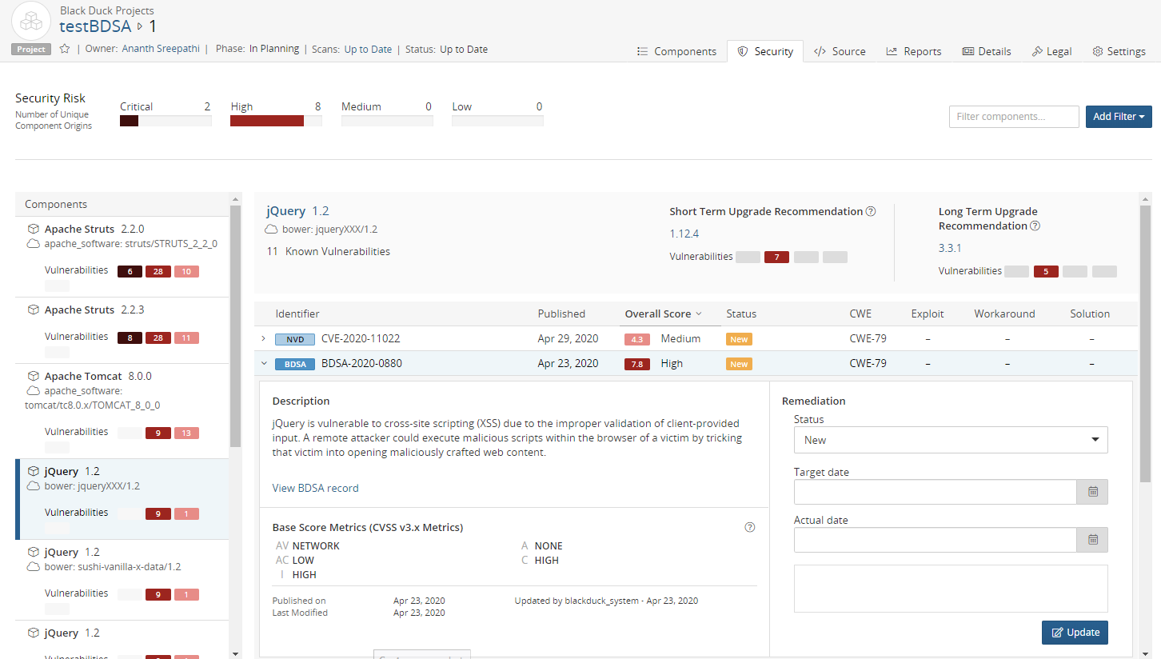Image resolution: width=1161 pixels, height=659 pixels.
Task: Click the help icon for Long Term Upgrade Recommendation
Action: pos(1035,226)
